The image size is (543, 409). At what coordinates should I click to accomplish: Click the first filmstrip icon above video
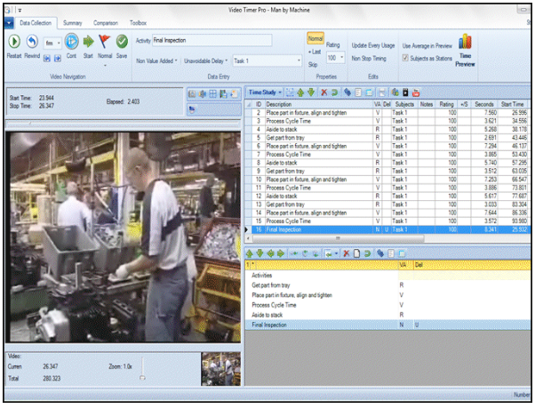click(x=192, y=93)
